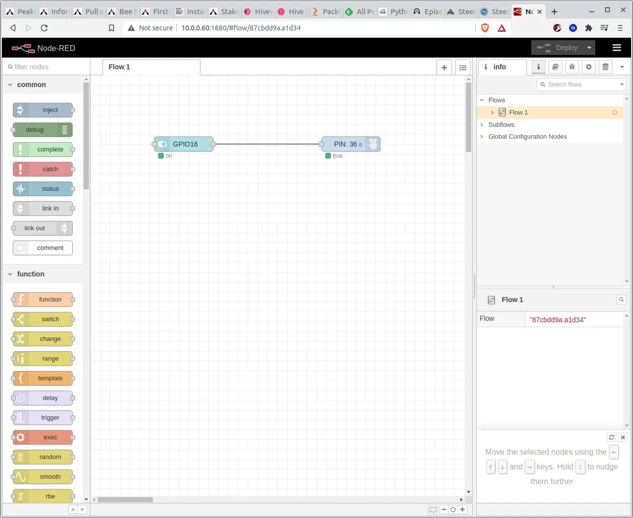Screen dimensions: 633x518
Task: Select the link in node
Action: click(43, 208)
